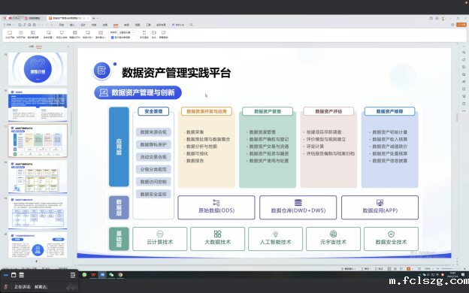
Task: Open the 放映到 display selection dropdown
Action: coord(127,32)
